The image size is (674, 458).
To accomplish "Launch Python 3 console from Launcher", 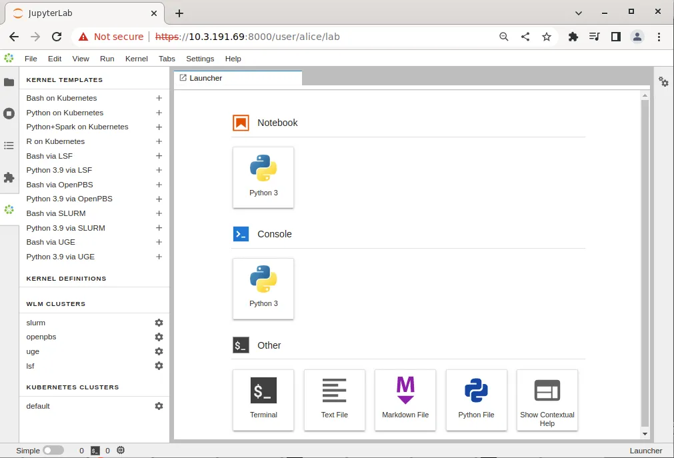I will (263, 289).
